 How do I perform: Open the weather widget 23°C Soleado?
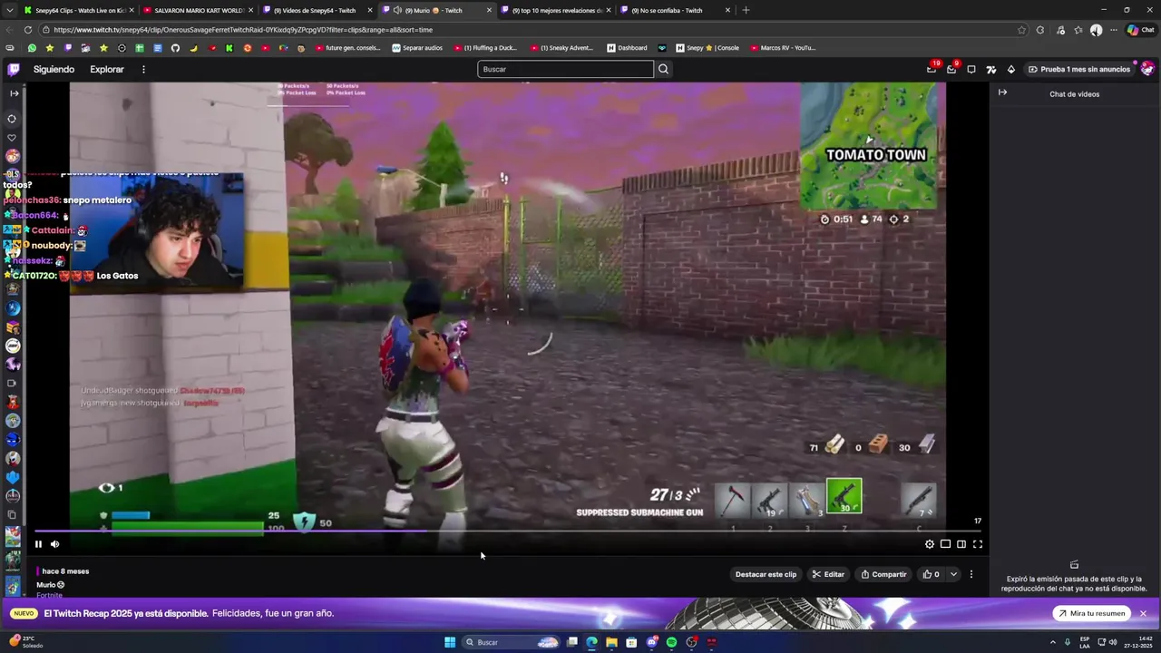click(x=25, y=642)
